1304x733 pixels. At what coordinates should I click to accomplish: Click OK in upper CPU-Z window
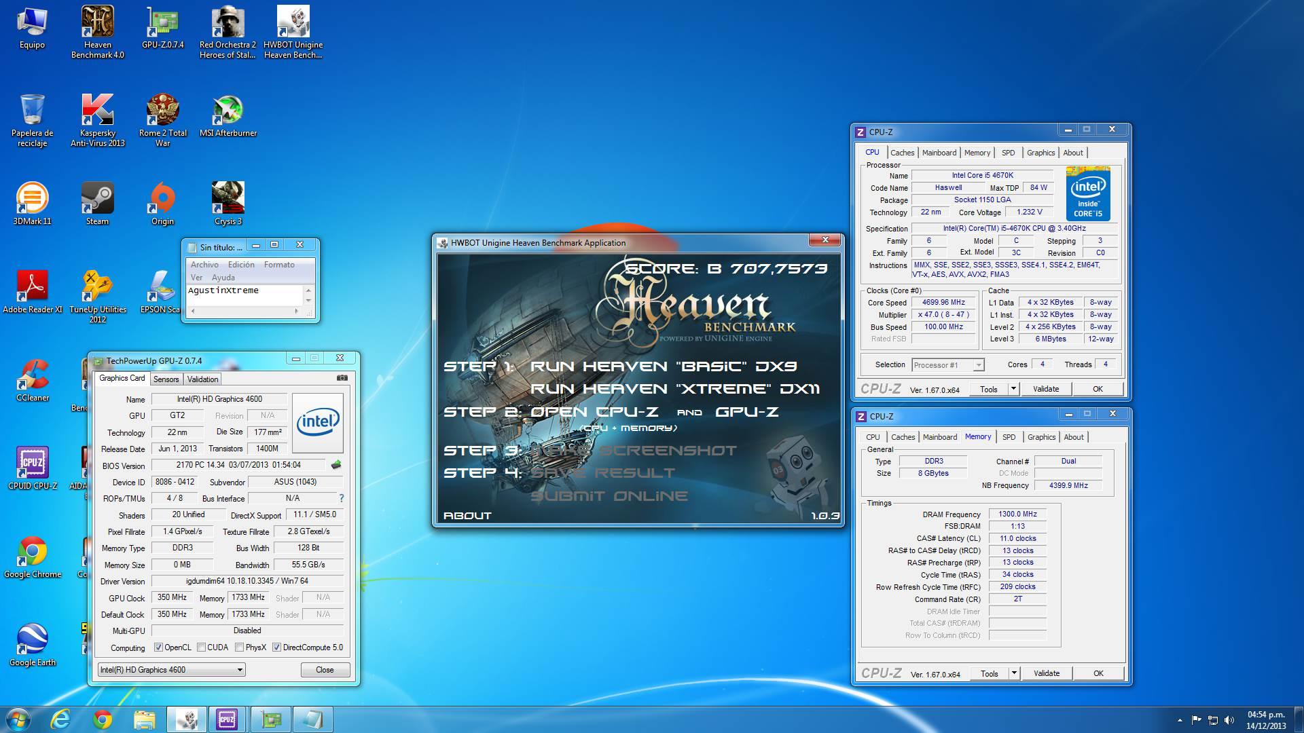[x=1098, y=389]
